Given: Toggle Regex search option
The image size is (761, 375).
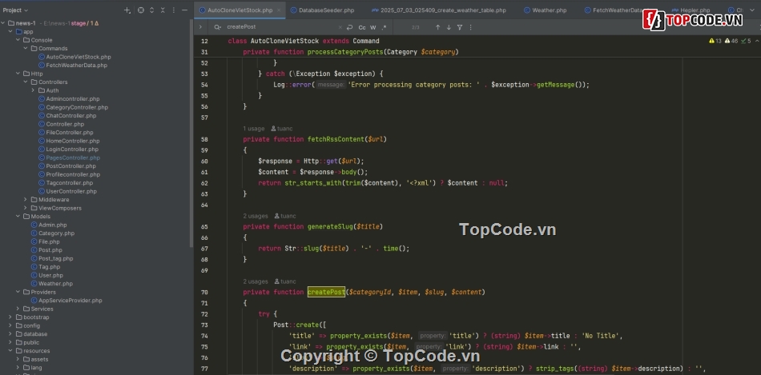Looking at the screenshot, I should [x=384, y=28].
